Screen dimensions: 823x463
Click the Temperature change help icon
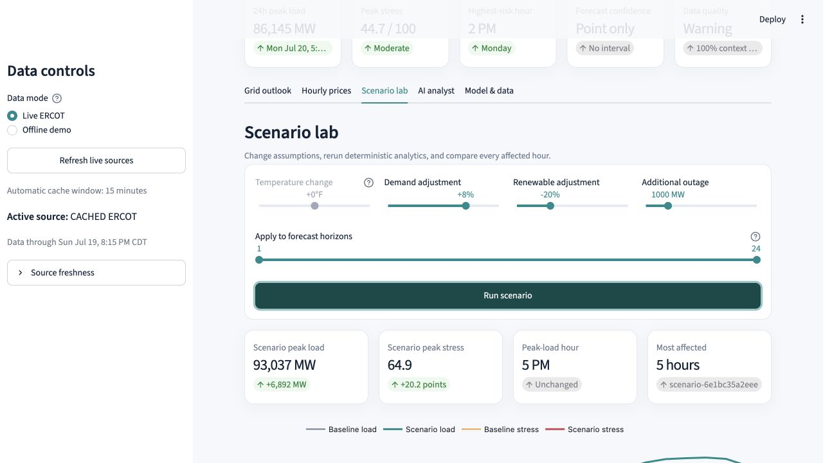tap(368, 183)
